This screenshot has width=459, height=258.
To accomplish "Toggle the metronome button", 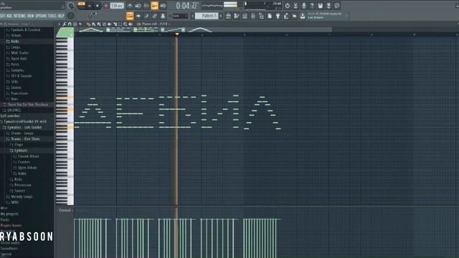I will 130,6.
